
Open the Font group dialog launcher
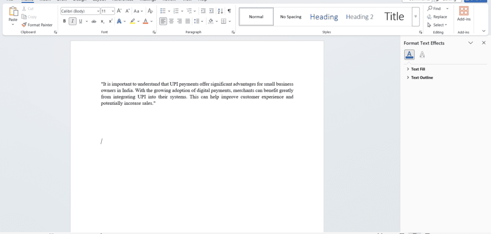click(x=154, y=32)
